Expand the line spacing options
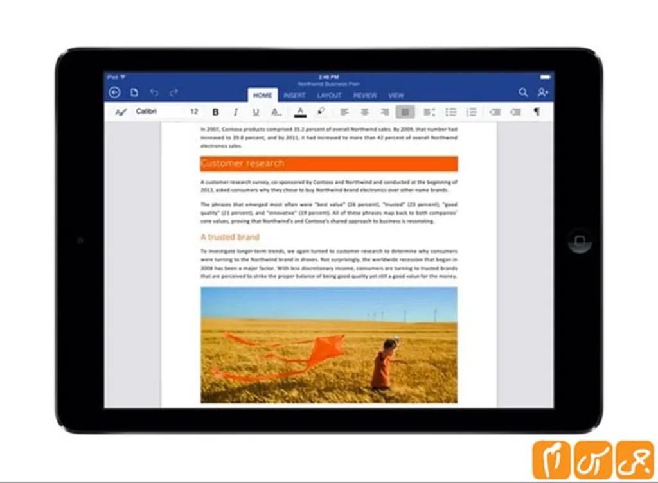 click(x=429, y=112)
